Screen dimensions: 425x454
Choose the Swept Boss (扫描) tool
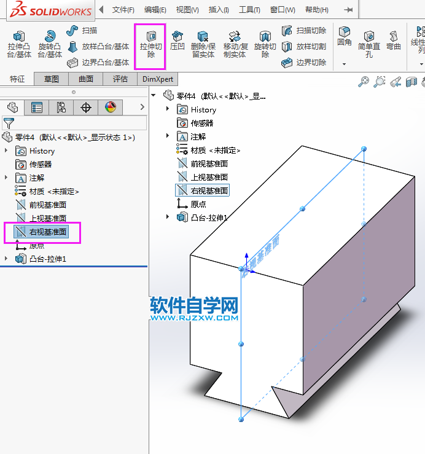tap(82, 30)
